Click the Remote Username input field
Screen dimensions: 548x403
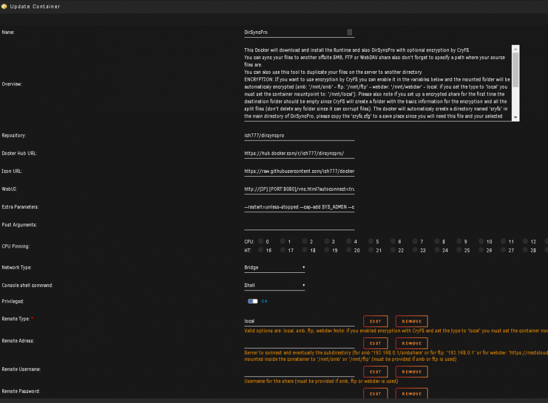[299, 372]
